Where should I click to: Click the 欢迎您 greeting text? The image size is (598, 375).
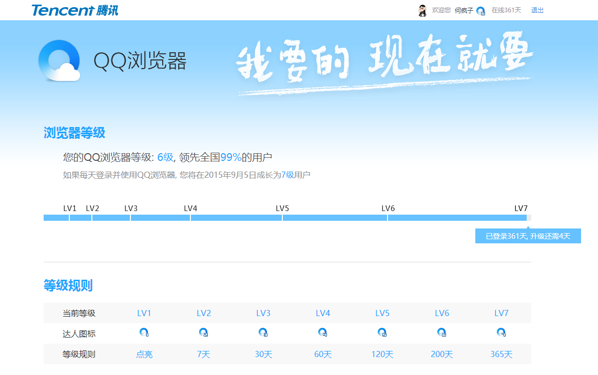[x=441, y=10]
